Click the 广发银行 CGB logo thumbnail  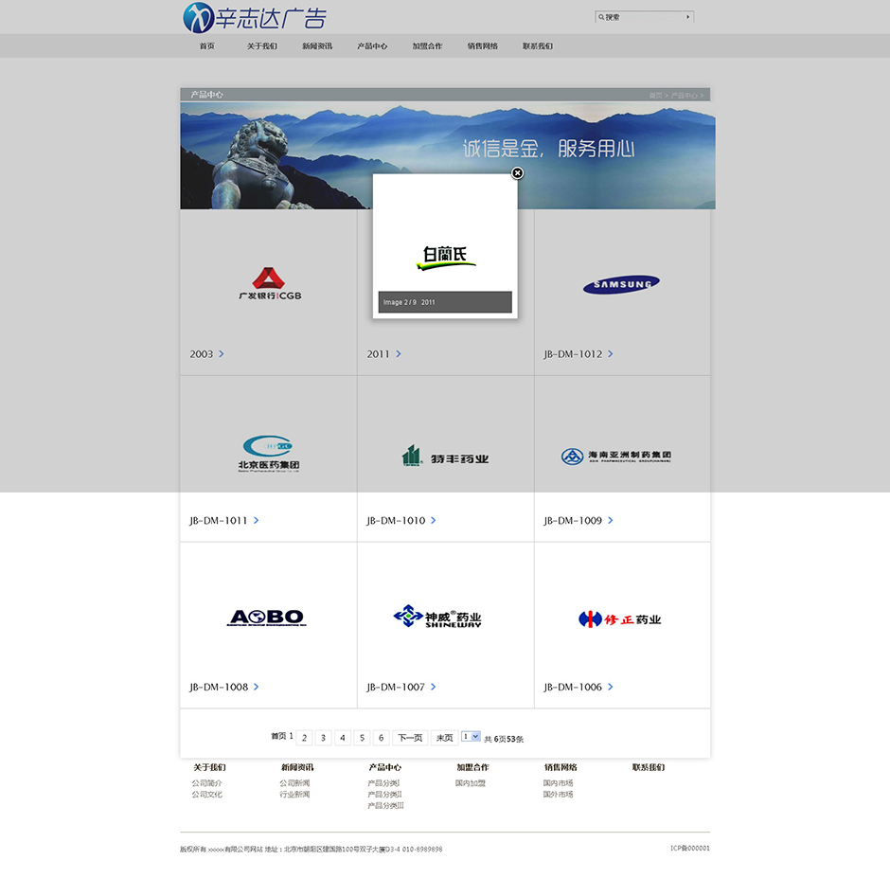pyautogui.click(x=270, y=283)
